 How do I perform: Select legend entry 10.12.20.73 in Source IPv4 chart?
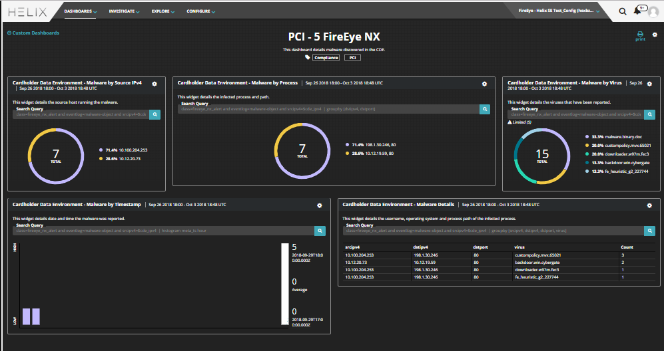pos(120,159)
